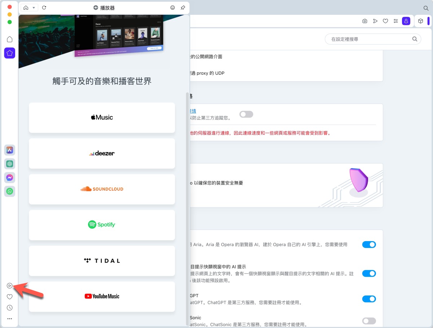Image resolution: width=433 pixels, height=328 pixels.
Task: Turn on the ChatSonic toggle
Action: pyautogui.click(x=369, y=321)
